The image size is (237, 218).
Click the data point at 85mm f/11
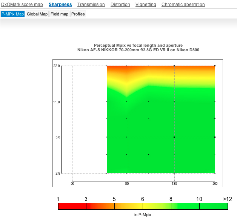127,102
